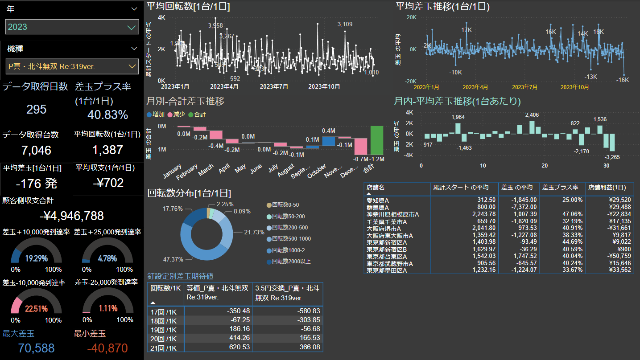640x360 pixels.
Task: Click the 増加 legend marker
Action: click(x=149, y=115)
